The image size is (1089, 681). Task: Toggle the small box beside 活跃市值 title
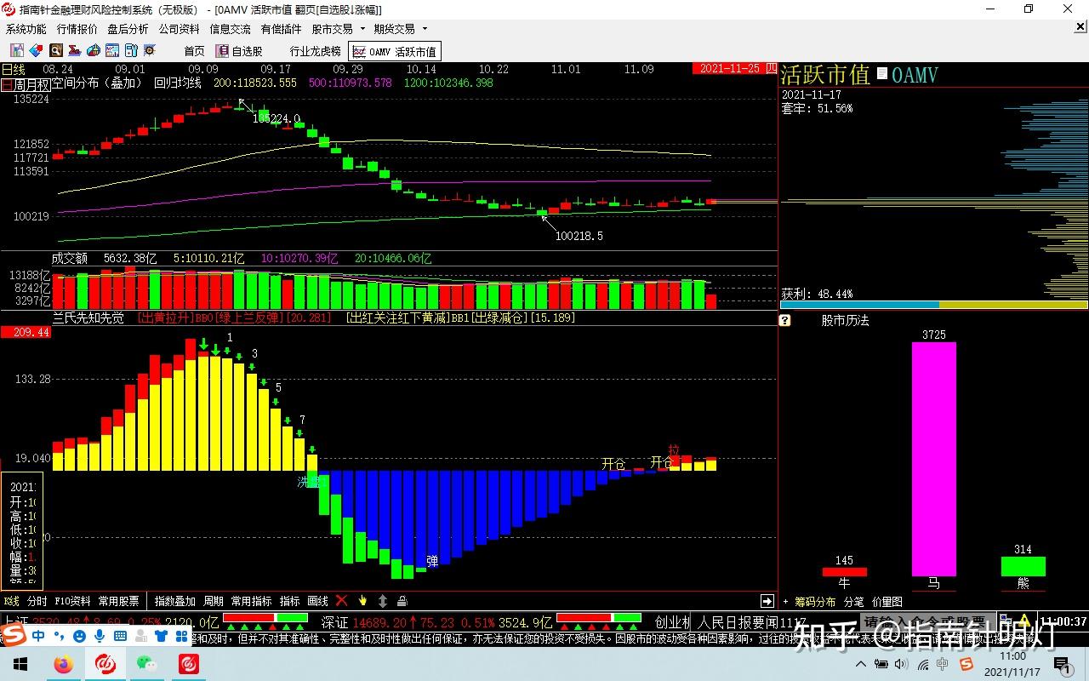(881, 75)
